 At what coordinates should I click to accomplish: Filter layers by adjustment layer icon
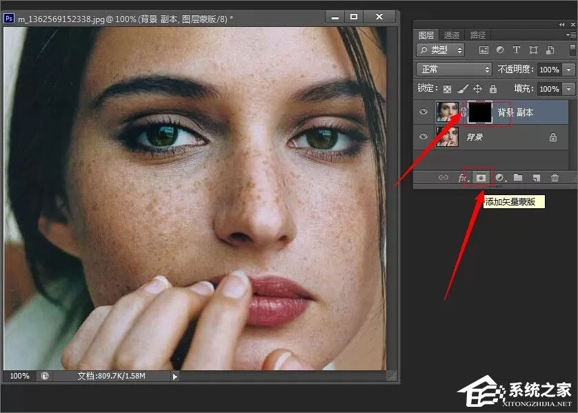point(500,50)
